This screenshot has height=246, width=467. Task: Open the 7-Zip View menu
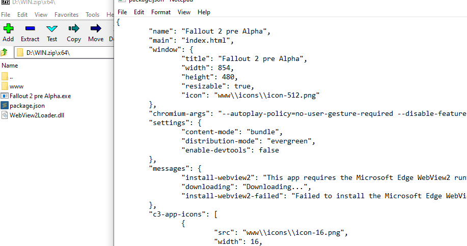click(41, 15)
